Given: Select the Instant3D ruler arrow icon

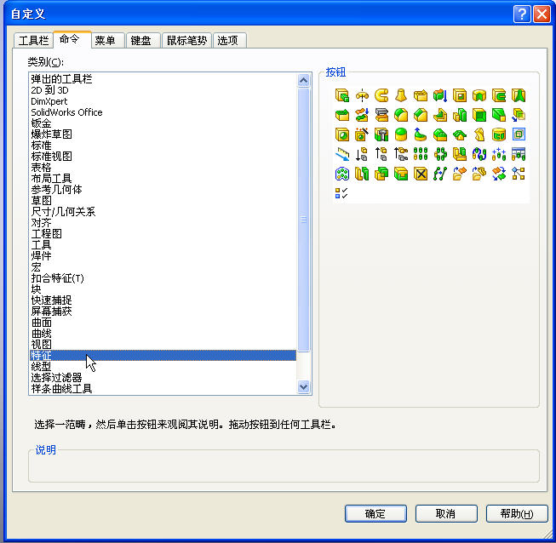Looking at the screenshot, I should pyautogui.click(x=341, y=154).
